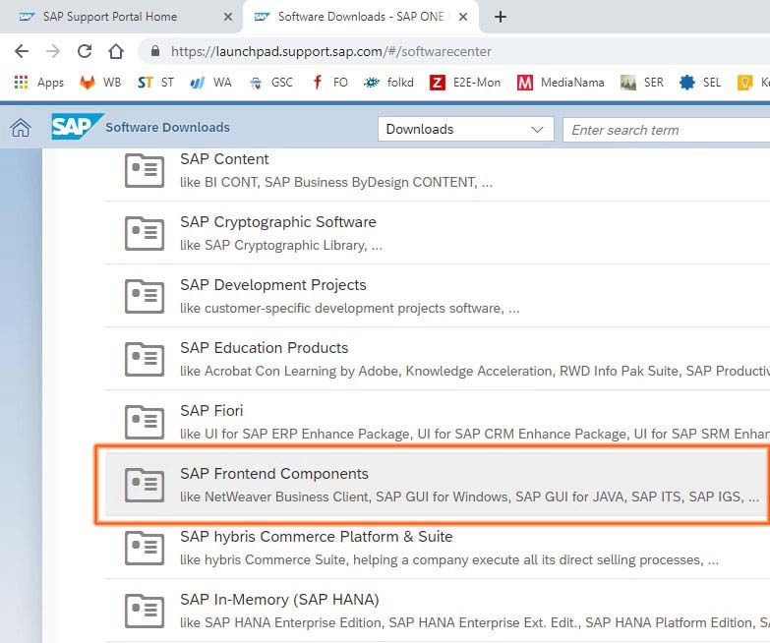Open the SER bookmark
This screenshot has height=643, width=770.
pos(641,83)
